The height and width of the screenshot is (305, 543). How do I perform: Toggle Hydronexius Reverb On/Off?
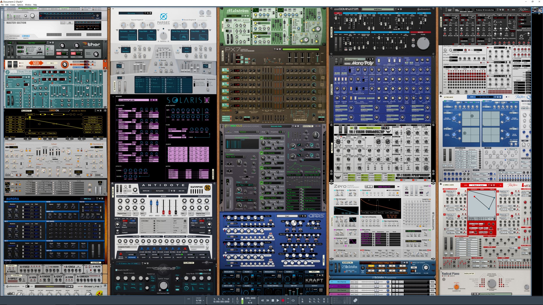point(116,270)
